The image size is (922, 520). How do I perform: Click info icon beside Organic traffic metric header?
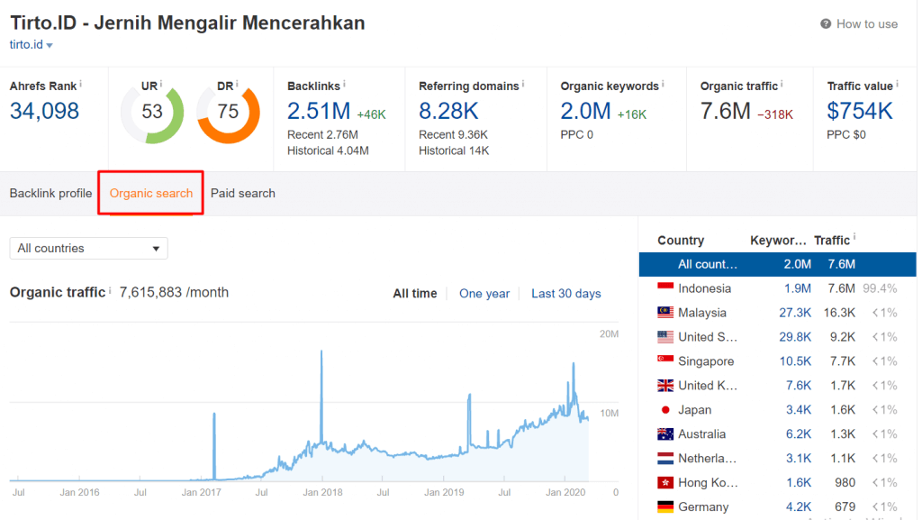click(782, 85)
